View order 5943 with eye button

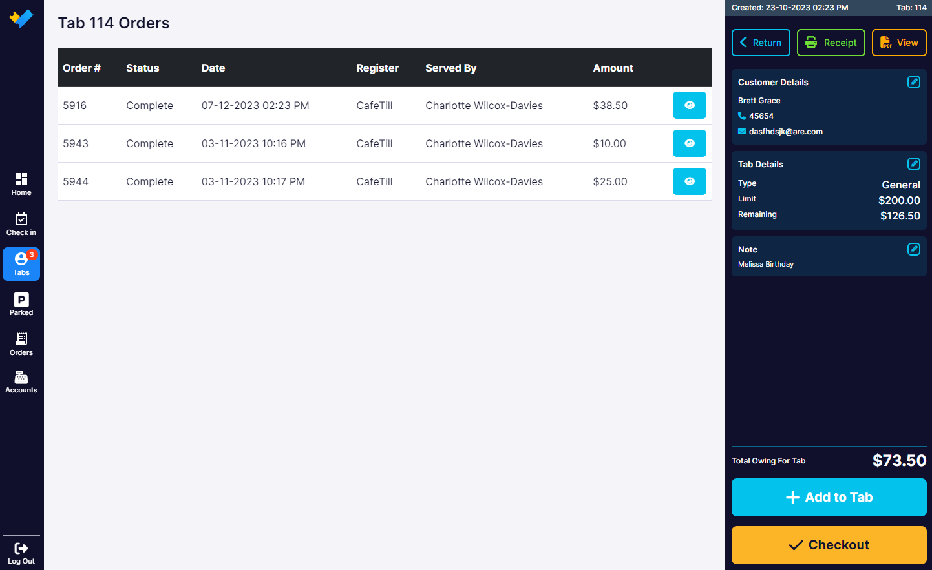(689, 143)
